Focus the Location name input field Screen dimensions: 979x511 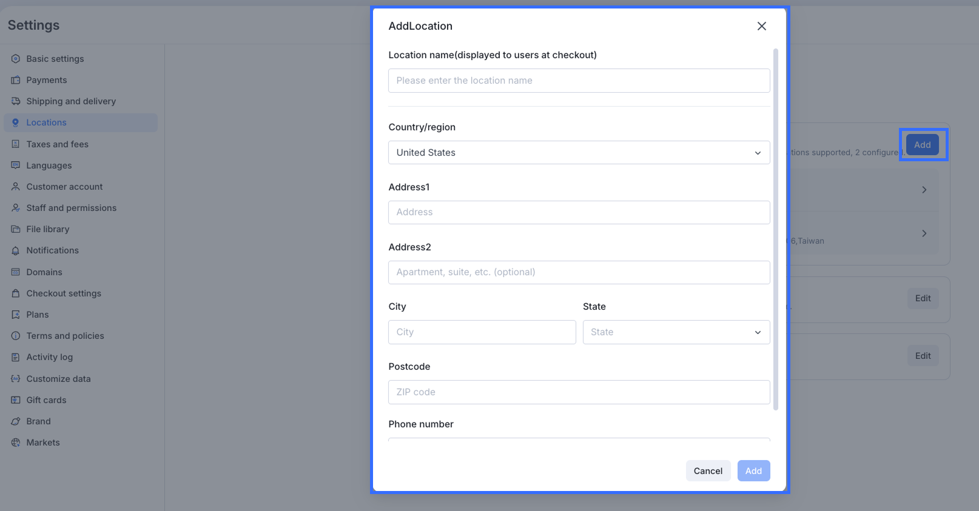pos(579,81)
